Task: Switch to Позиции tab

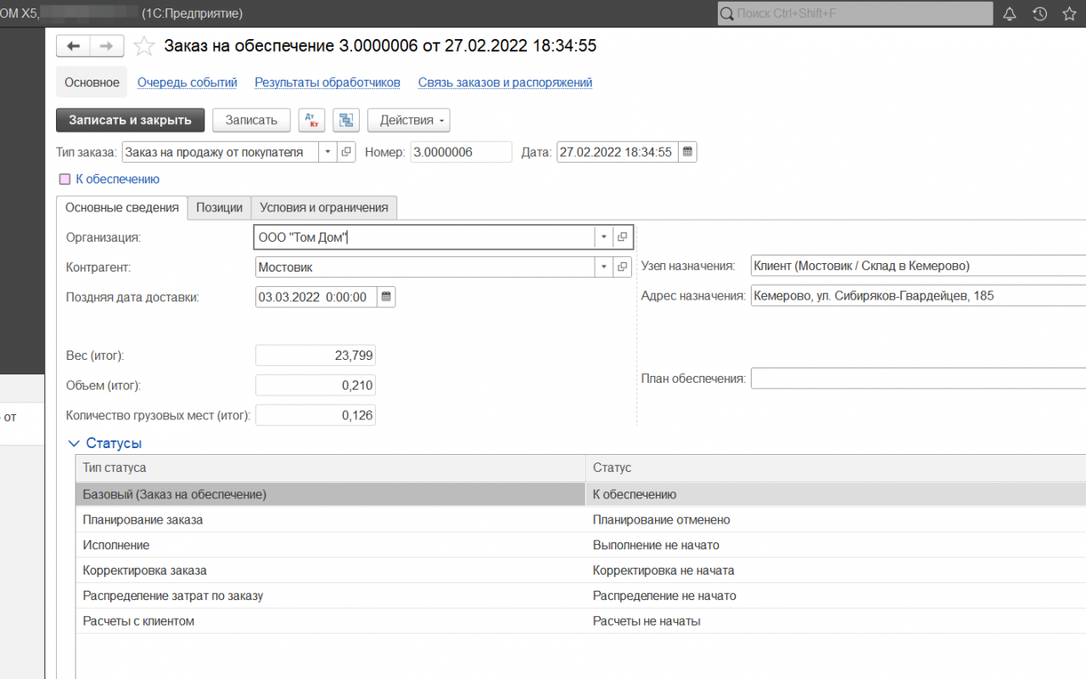Action: click(x=219, y=207)
